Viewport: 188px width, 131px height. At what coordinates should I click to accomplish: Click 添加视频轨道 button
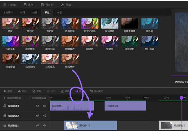[x=12, y=98]
